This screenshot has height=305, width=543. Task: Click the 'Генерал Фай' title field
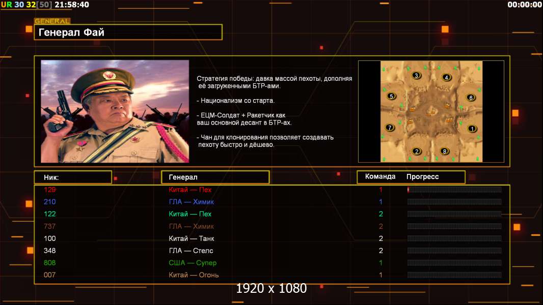(128, 32)
